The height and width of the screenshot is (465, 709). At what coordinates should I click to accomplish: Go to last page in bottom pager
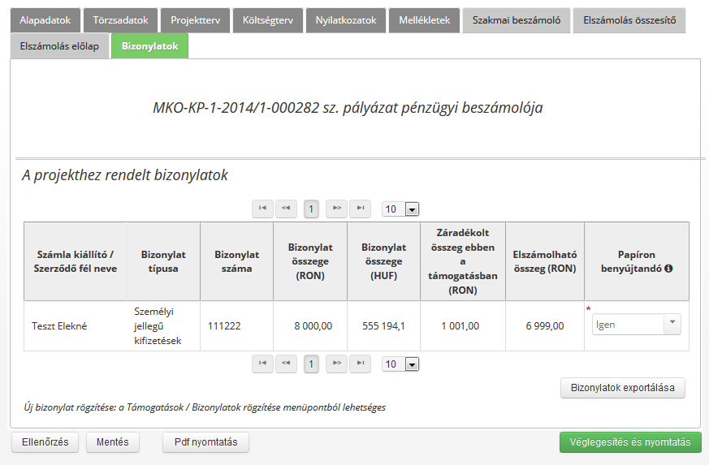coord(361,364)
